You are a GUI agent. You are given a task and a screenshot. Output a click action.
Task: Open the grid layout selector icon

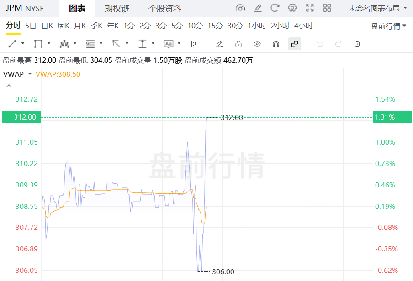327,8
